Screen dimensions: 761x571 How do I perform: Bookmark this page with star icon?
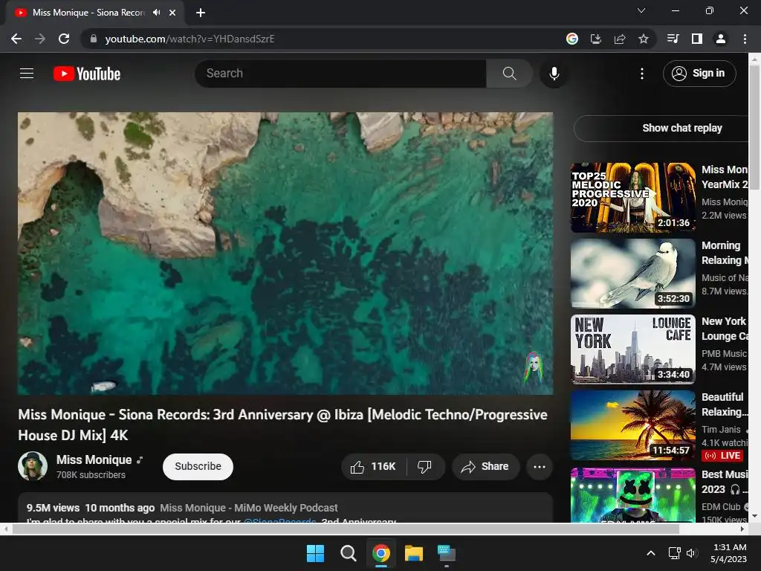pyautogui.click(x=643, y=39)
